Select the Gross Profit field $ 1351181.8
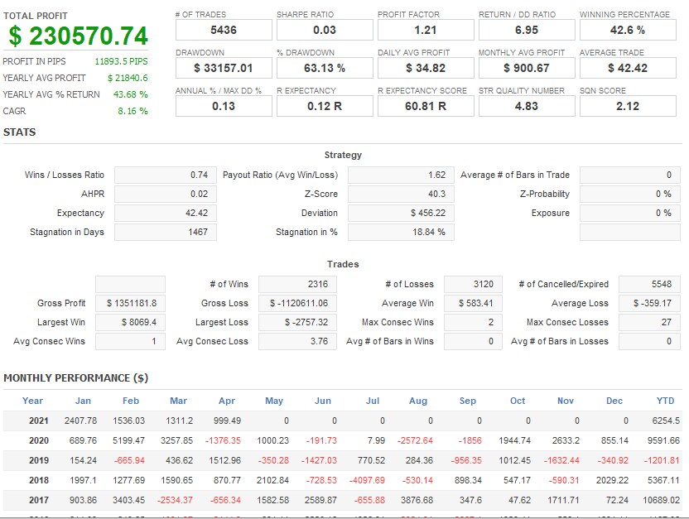 tap(131, 304)
